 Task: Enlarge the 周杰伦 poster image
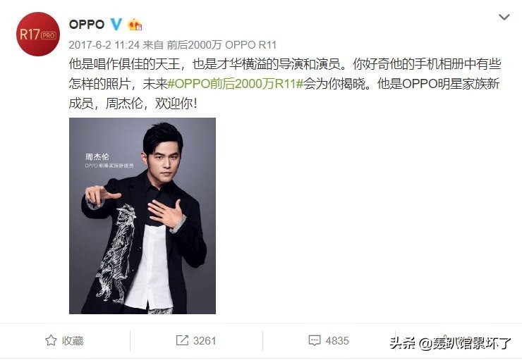[x=142, y=216]
